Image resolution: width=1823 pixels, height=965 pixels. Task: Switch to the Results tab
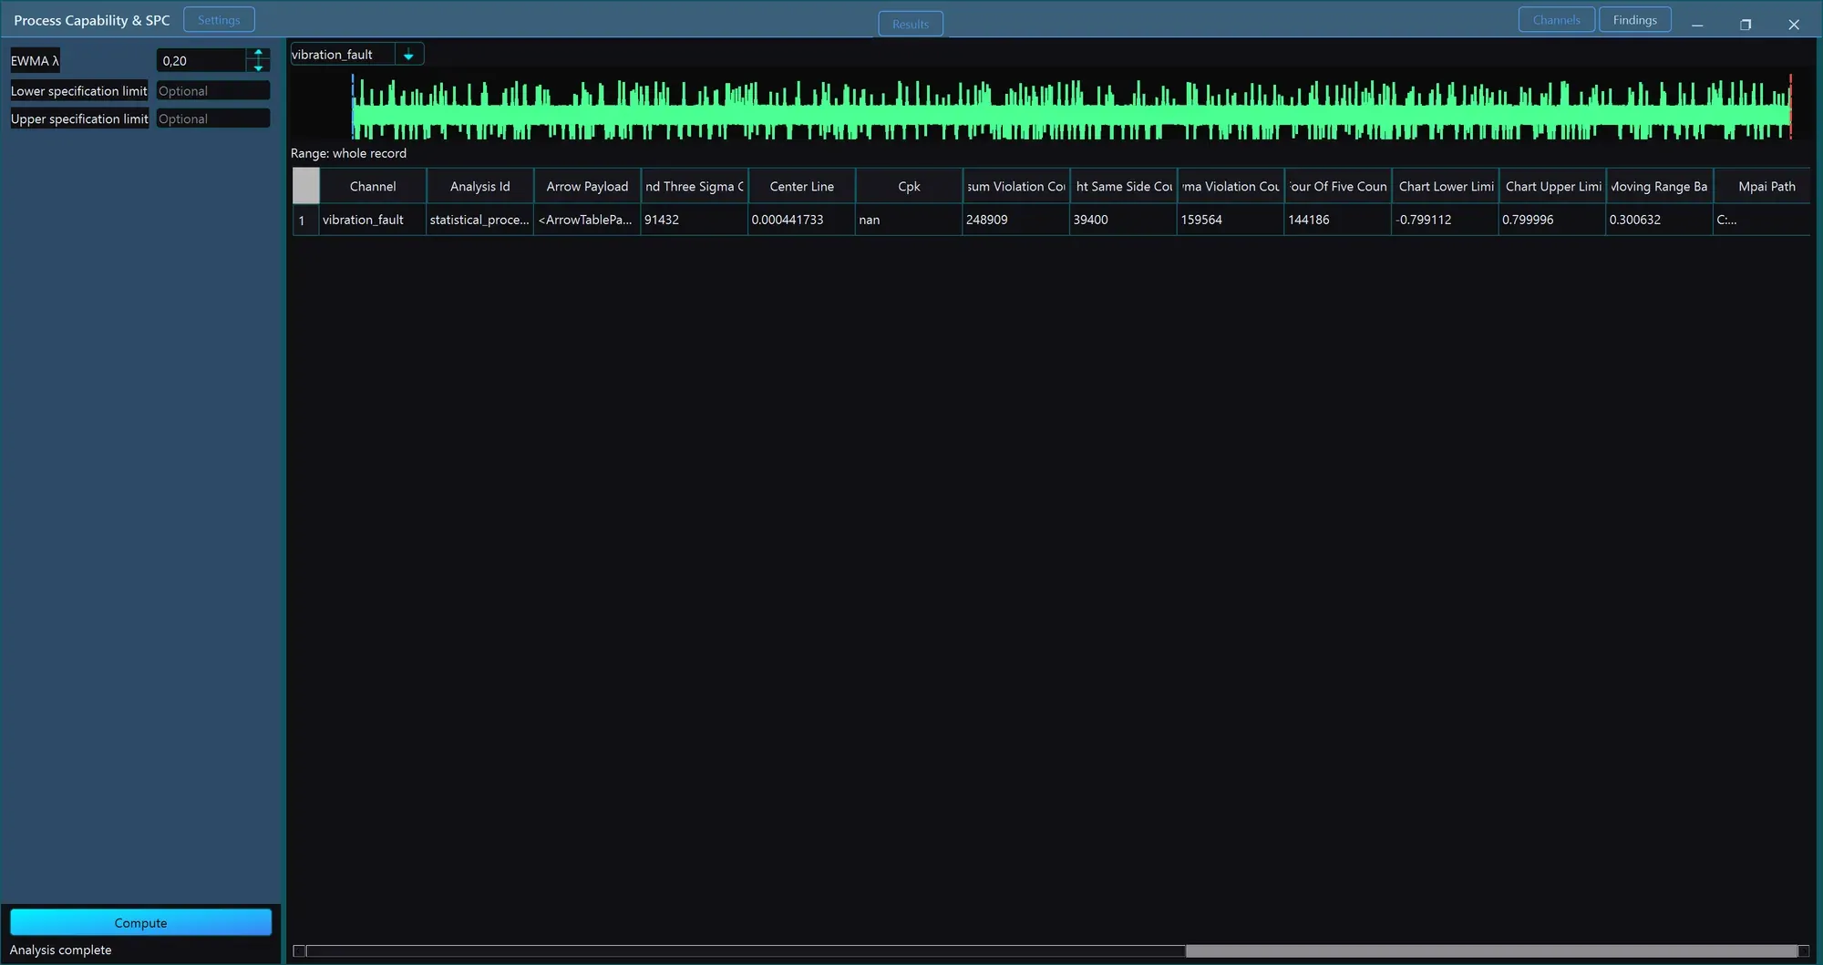(x=911, y=24)
